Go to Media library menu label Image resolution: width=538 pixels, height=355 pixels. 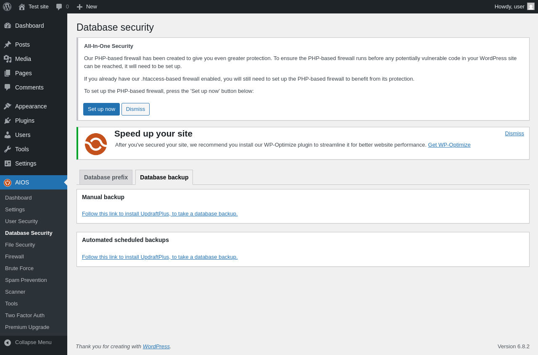point(23,59)
